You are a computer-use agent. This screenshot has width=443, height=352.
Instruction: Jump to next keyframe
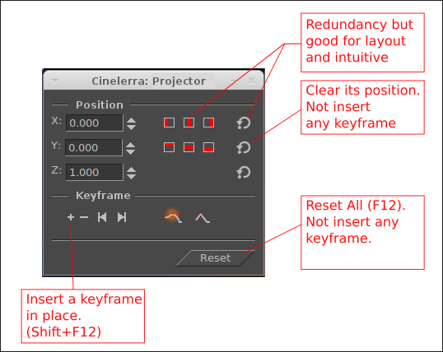122,217
